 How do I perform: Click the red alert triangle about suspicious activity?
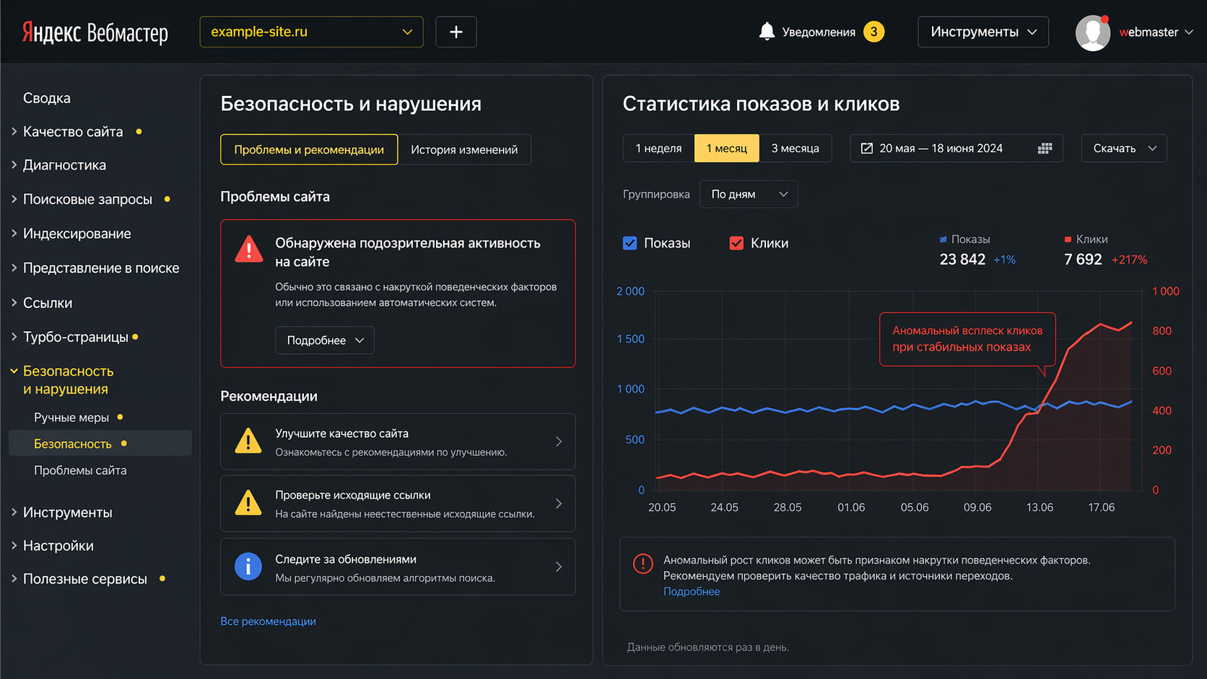tap(248, 249)
